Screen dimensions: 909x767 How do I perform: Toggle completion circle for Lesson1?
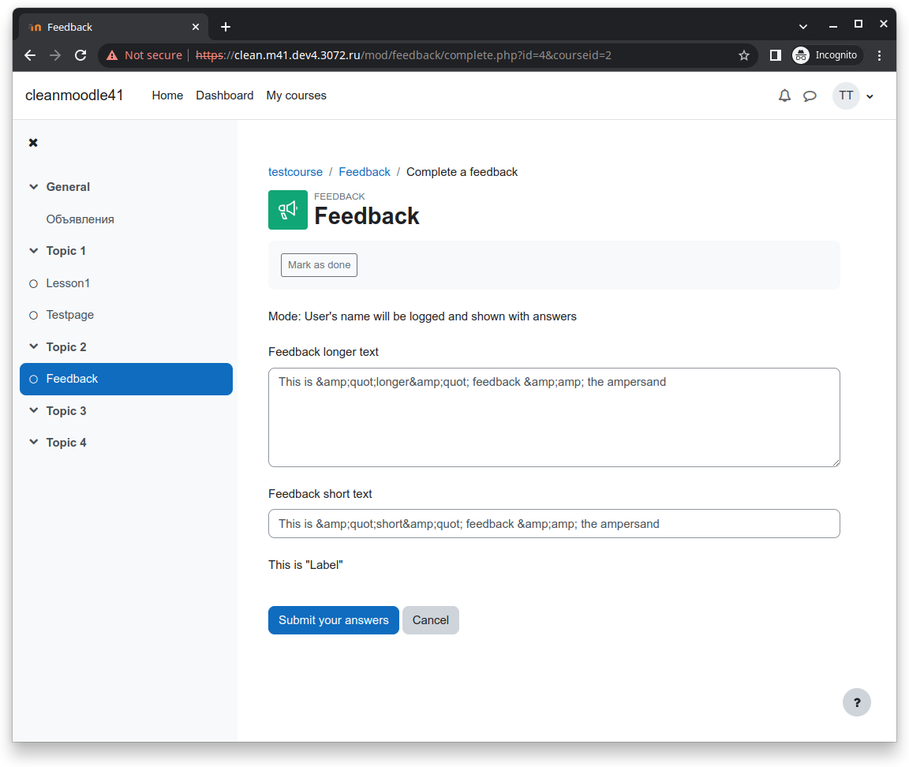pos(34,283)
